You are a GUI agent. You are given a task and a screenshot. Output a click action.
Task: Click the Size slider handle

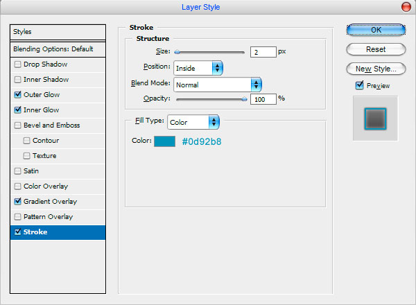177,52
